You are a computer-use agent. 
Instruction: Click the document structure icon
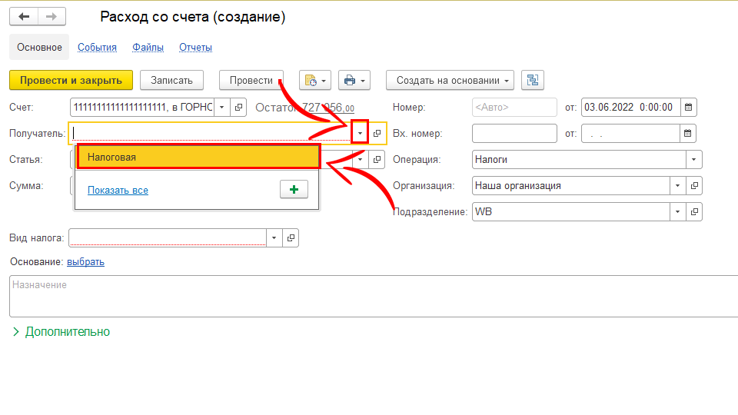pyautogui.click(x=532, y=81)
